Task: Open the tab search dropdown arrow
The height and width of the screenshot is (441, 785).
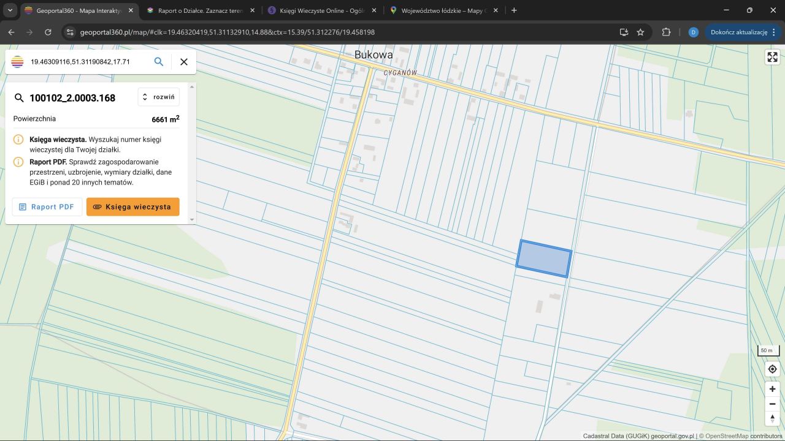Action: (10, 10)
